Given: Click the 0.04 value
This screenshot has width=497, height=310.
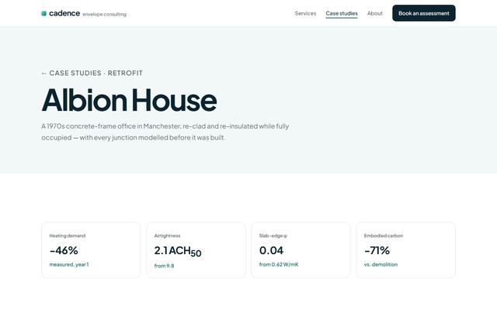Looking at the screenshot, I should click(x=271, y=250).
